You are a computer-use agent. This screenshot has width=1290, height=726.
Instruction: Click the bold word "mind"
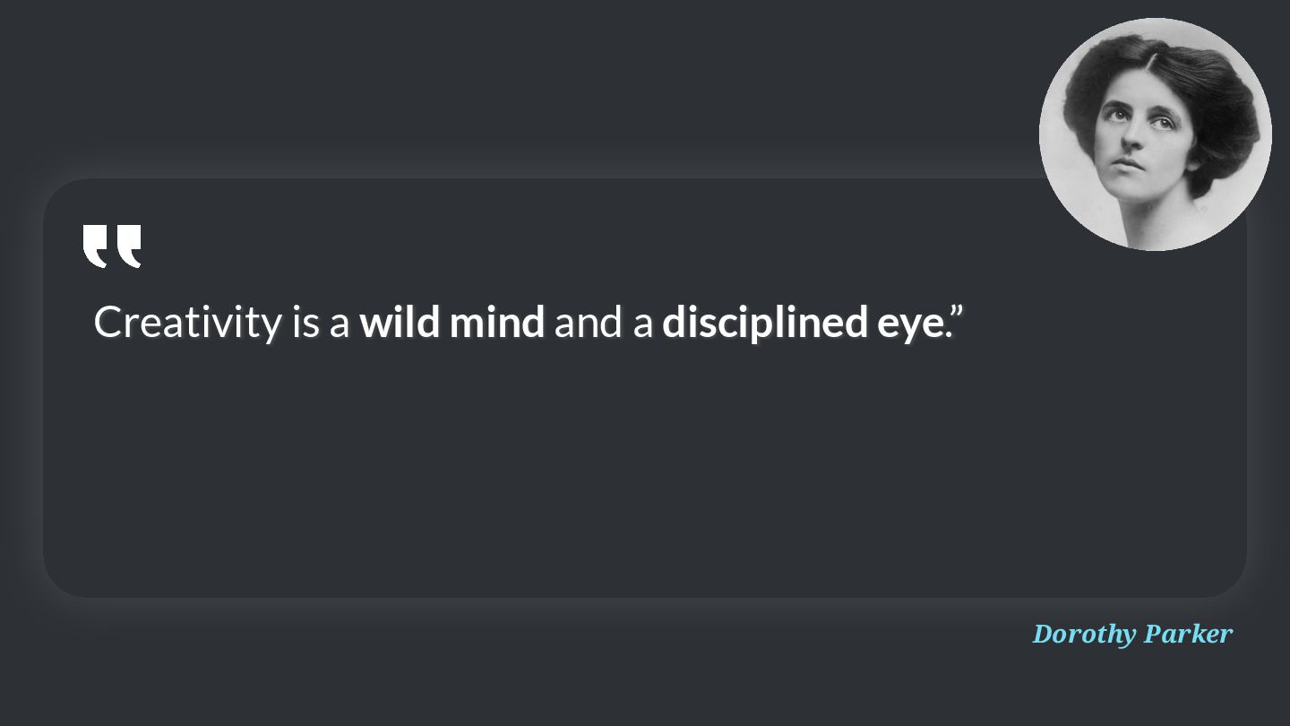[497, 322]
